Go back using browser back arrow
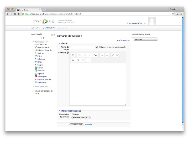This screenshot has width=189, height=142. [x=8, y=14]
